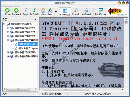Viewport: 130px width, 97px height.
Task: Go back with the Back arrow icon
Action: (7, 11)
